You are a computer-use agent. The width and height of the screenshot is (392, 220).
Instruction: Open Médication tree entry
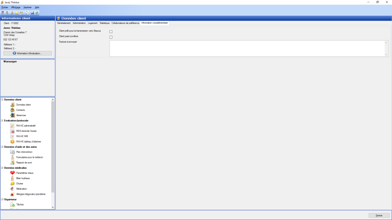21,189
